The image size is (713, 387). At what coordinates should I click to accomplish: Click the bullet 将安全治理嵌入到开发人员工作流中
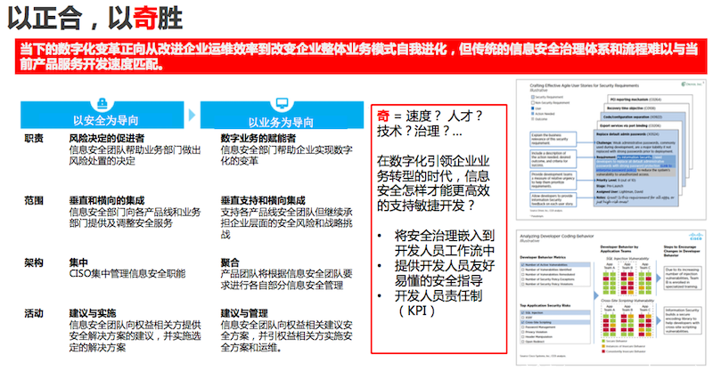pos(444,243)
